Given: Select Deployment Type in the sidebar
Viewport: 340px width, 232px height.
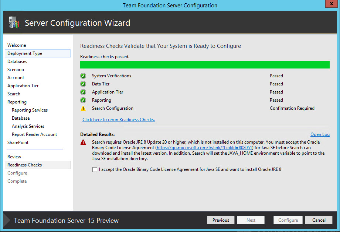Looking at the screenshot, I should tap(38, 53).
